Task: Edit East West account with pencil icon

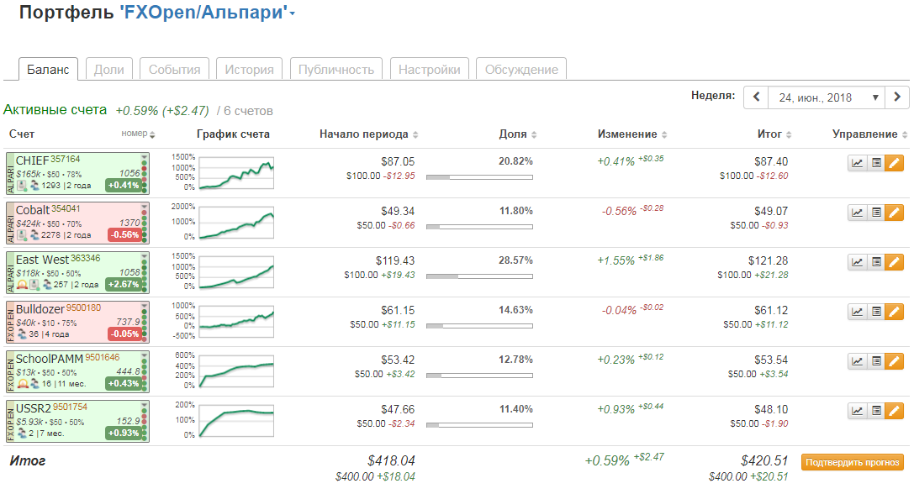Action: click(x=894, y=262)
